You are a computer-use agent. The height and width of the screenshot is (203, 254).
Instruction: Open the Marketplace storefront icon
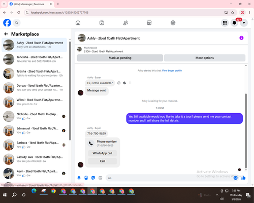[x=149, y=23]
